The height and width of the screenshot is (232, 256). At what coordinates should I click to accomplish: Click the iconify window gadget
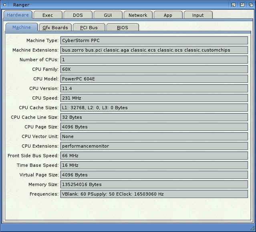tap(234, 5)
